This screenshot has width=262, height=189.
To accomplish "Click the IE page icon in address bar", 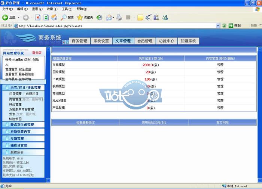I will 16,26.
